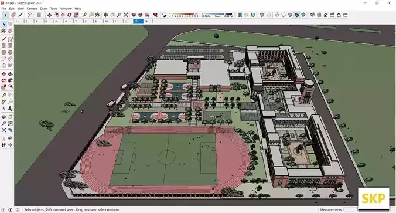Toggle X-ray face style

[262, 15]
